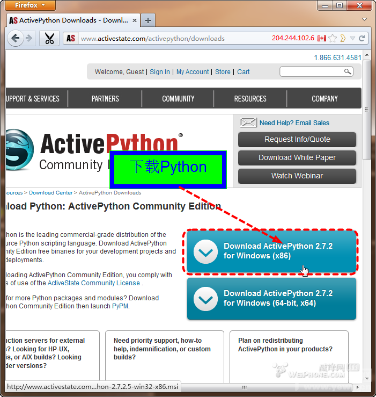Open a new tab with plus button

click(148, 20)
